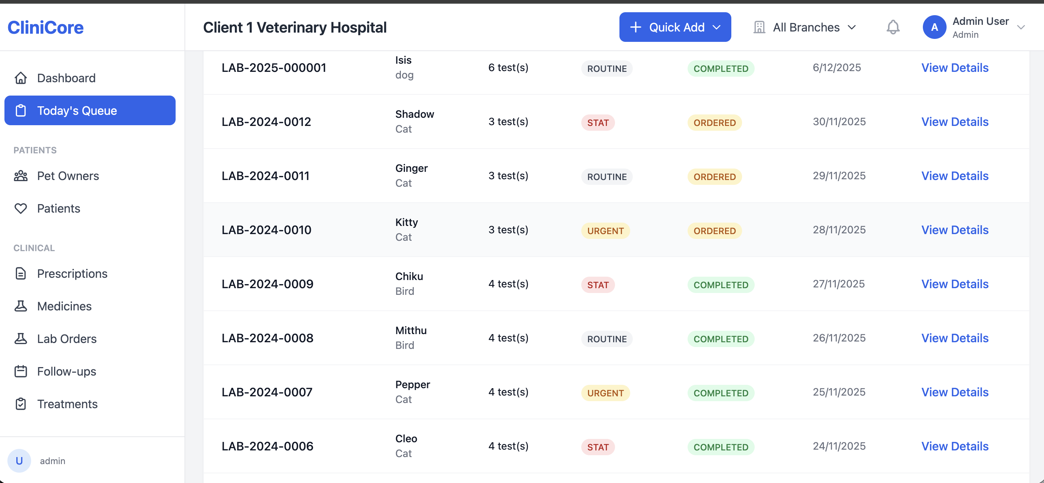The width and height of the screenshot is (1044, 483).
Task: Click the STAT priority badge on Shadow's order
Action: (598, 122)
